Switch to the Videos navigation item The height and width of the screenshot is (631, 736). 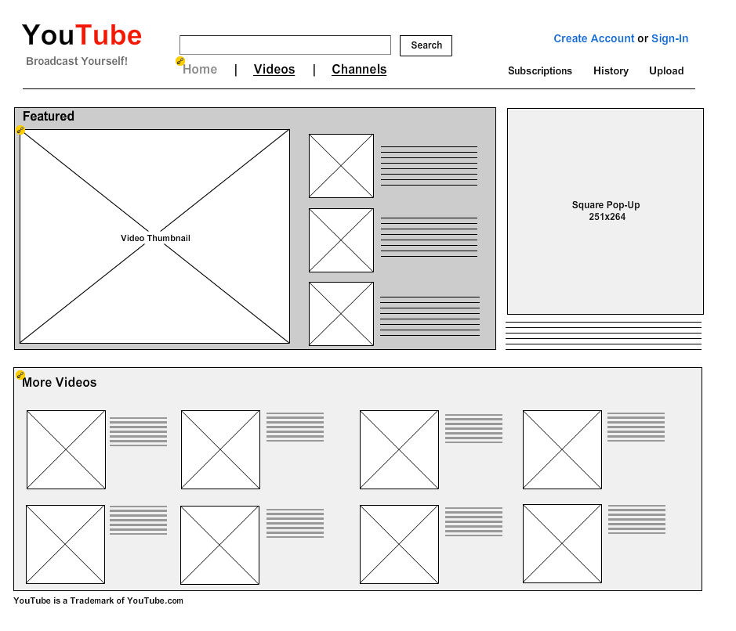coord(274,70)
